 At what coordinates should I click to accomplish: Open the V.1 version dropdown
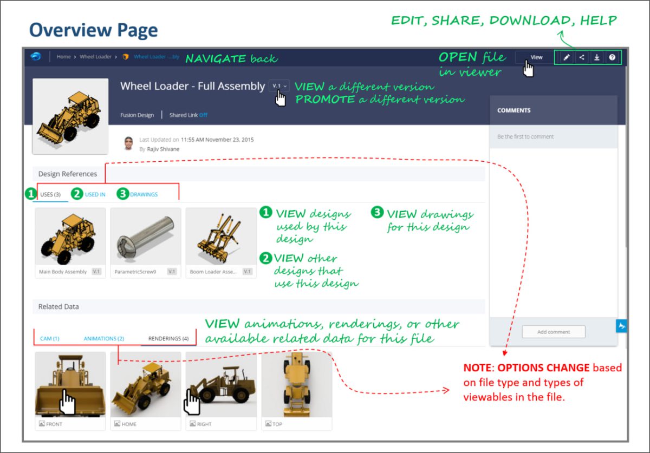[279, 86]
